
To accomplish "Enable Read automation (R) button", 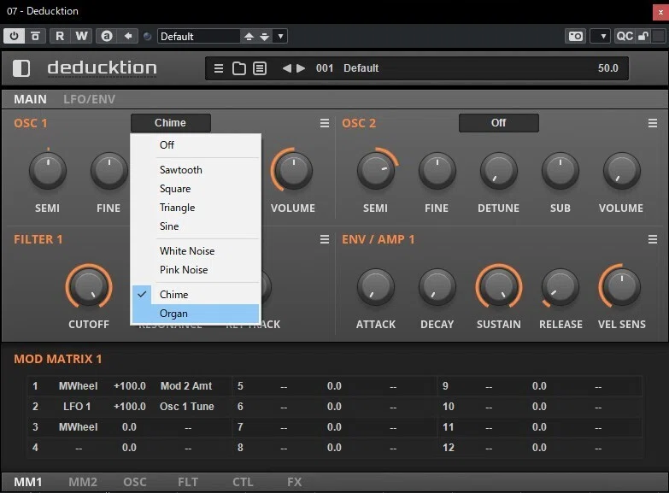I will (x=60, y=36).
